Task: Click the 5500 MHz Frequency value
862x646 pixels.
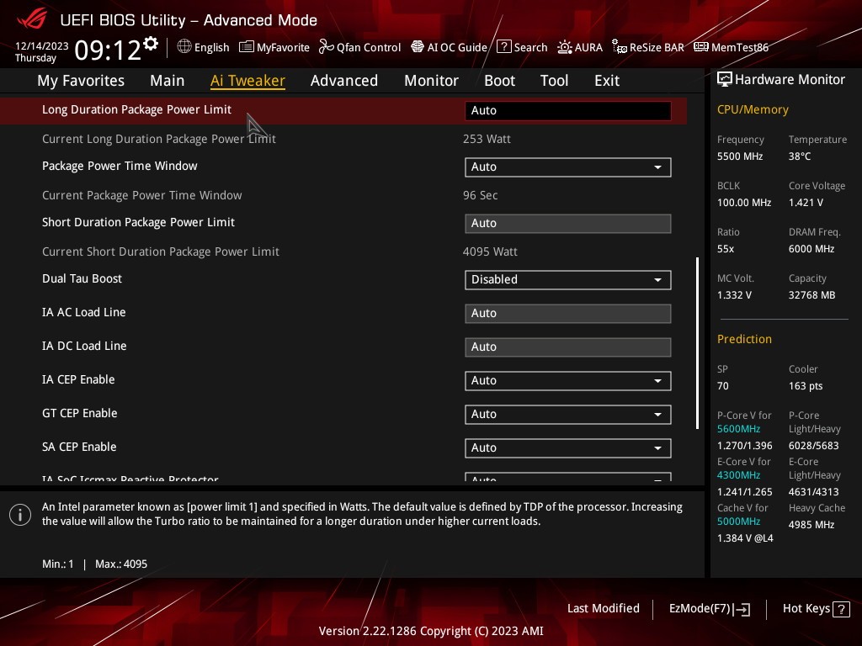Action: pyautogui.click(x=739, y=156)
